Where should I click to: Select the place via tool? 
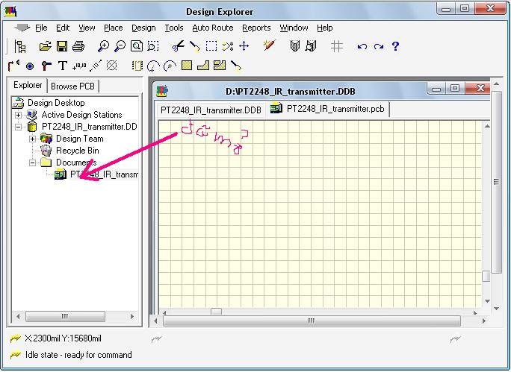pos(46,66)
